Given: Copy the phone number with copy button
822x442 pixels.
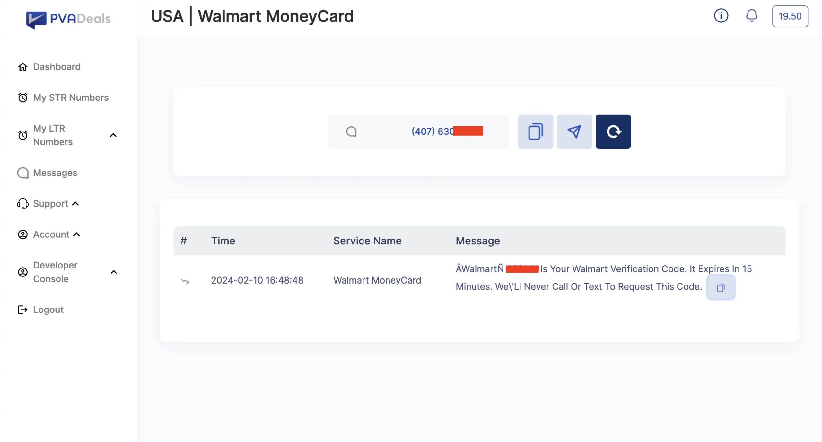Looking at the screenshot, I should point(536,132).
